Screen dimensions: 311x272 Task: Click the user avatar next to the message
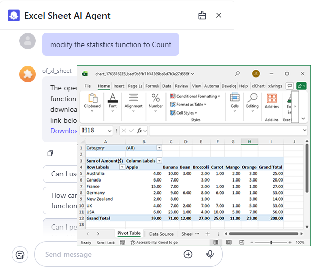pos(28,41)
